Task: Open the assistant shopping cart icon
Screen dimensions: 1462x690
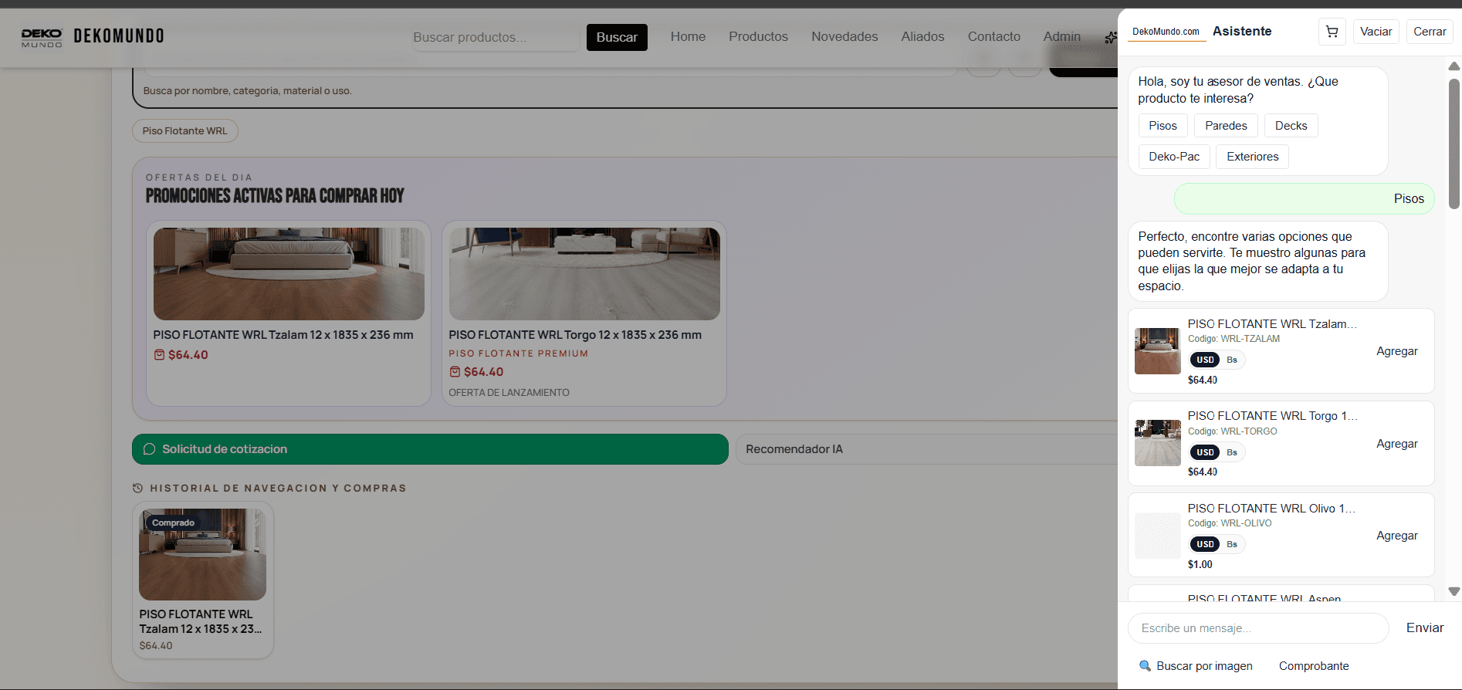Action: coord(1332,32)
